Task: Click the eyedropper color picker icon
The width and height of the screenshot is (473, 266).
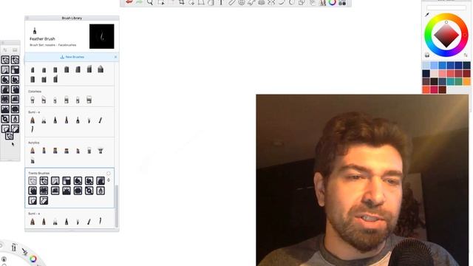Action: (x=427, y=15)
